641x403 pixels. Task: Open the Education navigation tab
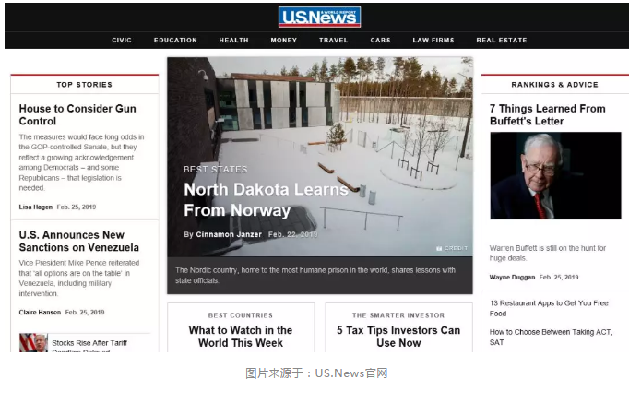(175, 40)
